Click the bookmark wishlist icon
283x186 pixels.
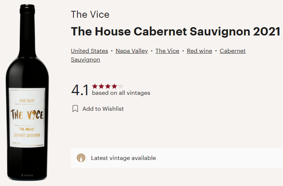click(x=75, y=109)
